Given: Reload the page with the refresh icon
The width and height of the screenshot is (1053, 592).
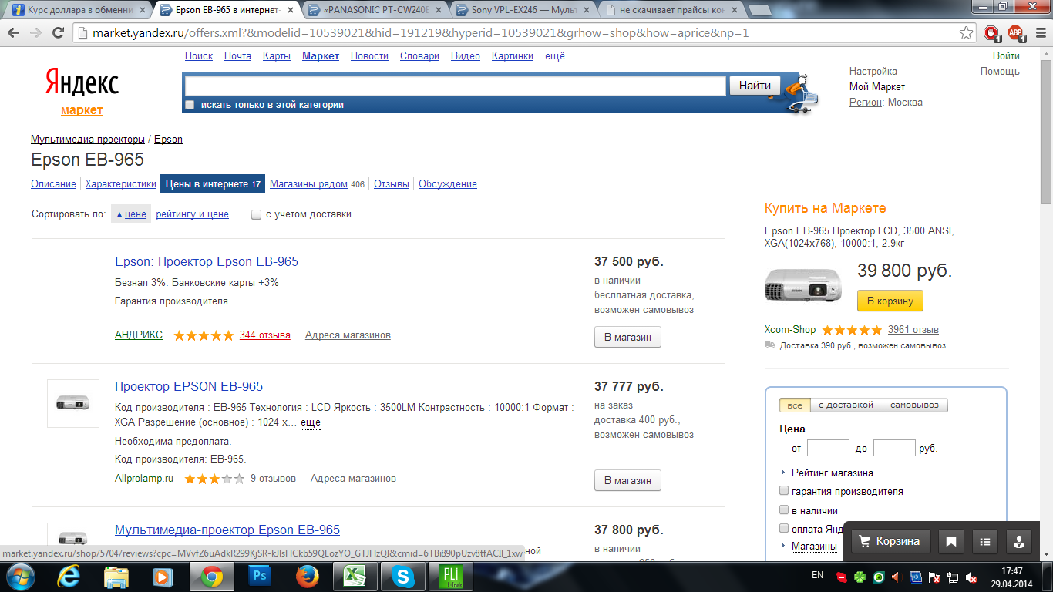Looking at the screenshot, I should (58, 33).
